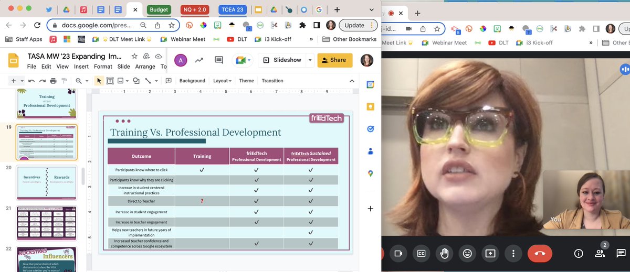Open the Twitter browser tab
630x272 pixels.
49,9
